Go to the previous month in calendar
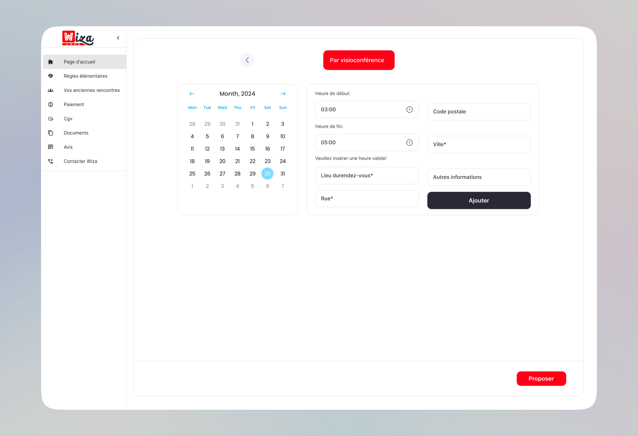Image resolution: width=638 pixels, height=436 pixels. click(192, 94)
